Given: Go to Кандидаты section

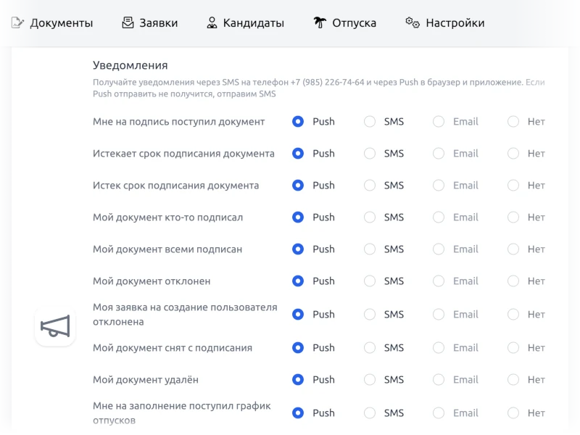Looking at the screenshot, I should 253,22.
